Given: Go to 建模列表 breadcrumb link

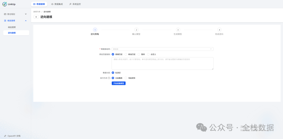Looking at the screenshot, I should click(x=37, y=12).
